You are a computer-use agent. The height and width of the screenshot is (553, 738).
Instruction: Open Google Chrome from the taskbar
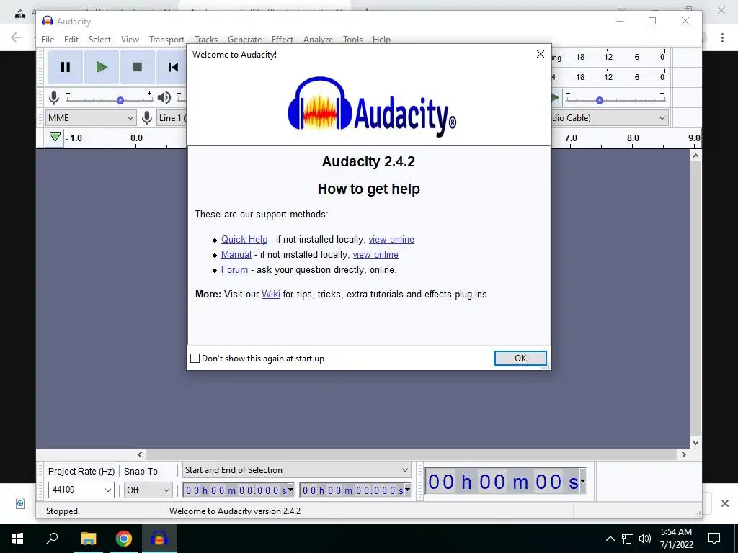coord(124,539)
